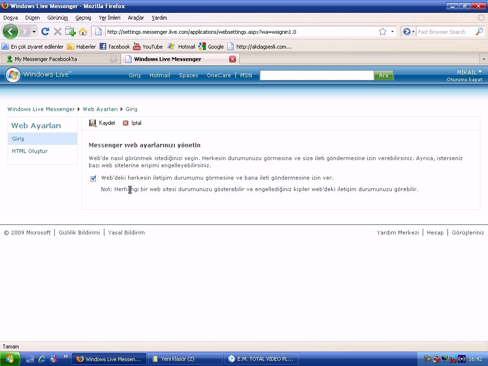Click Web Ayarları in the breadcrumb
Viewport: 488px width, 366px height.
(100, 109)
